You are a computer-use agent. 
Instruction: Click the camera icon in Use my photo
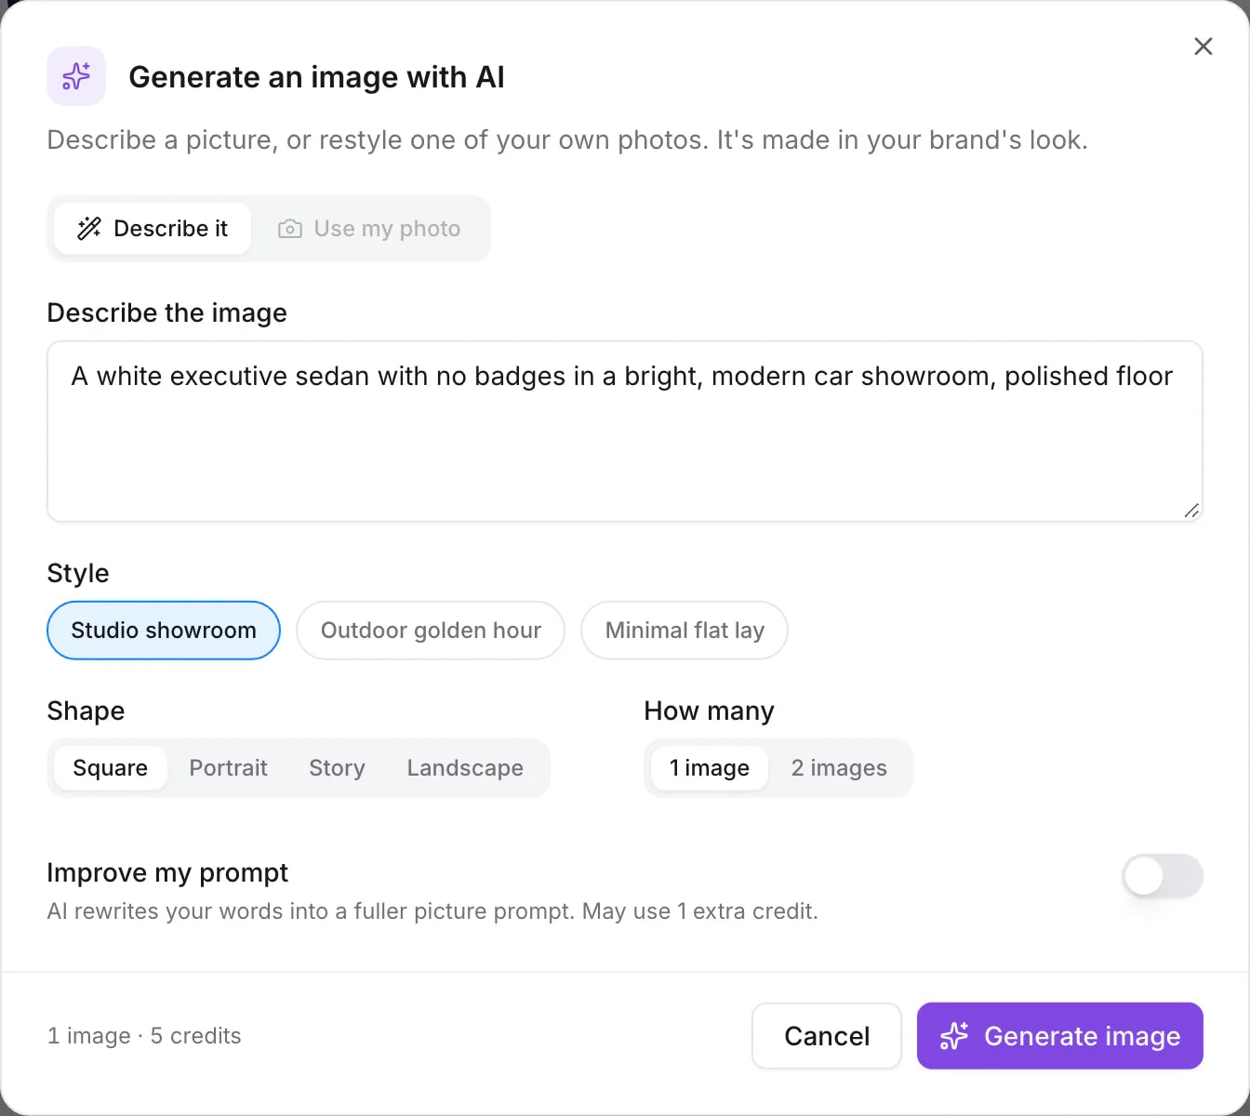point(290,229)
